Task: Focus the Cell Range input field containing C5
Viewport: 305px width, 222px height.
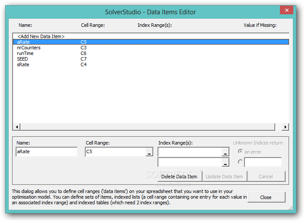Action: pos(116,152)
